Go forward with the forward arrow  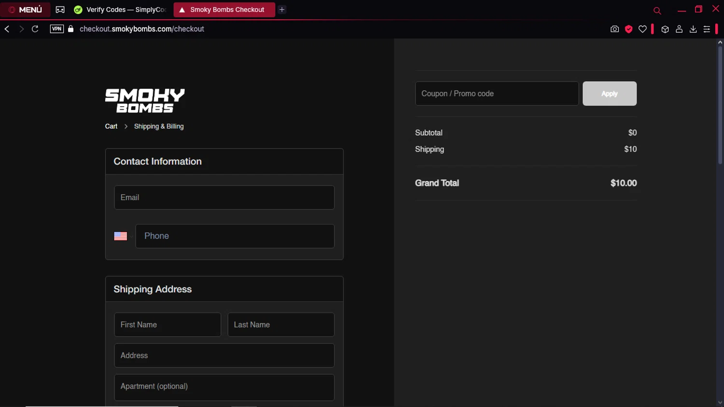tap(21, 29)
